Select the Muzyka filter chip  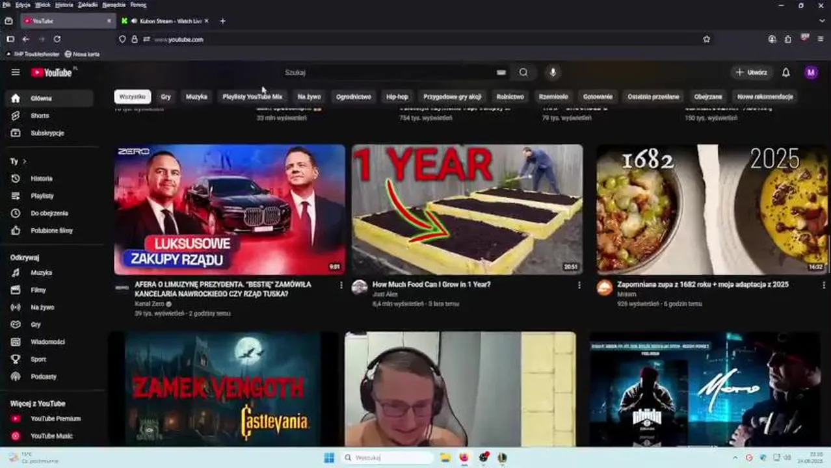[196, 96]
